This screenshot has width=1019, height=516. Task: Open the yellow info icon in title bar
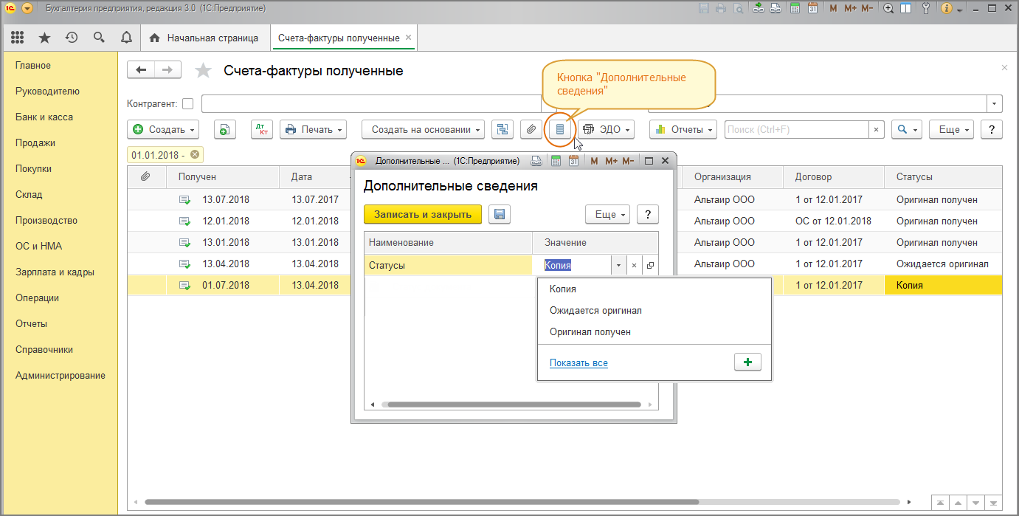946,9
